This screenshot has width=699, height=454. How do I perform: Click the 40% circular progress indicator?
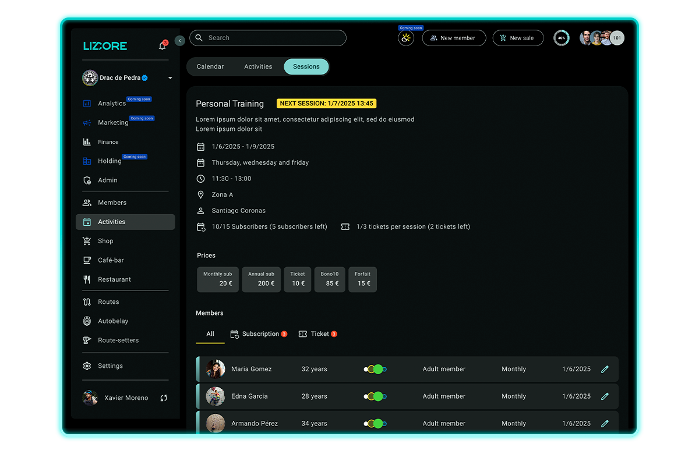coord(561,38)
